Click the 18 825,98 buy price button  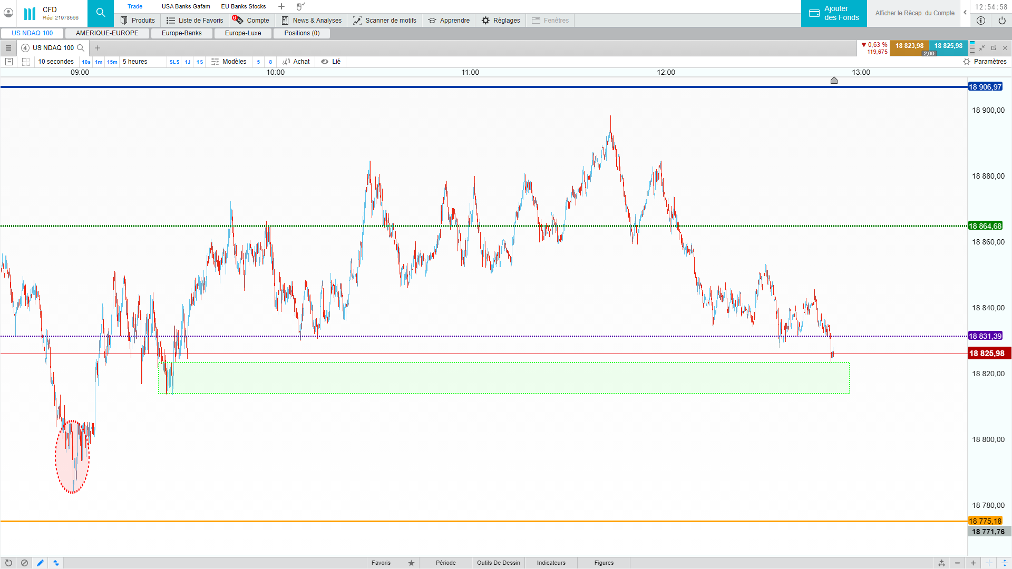coord(948,46)
